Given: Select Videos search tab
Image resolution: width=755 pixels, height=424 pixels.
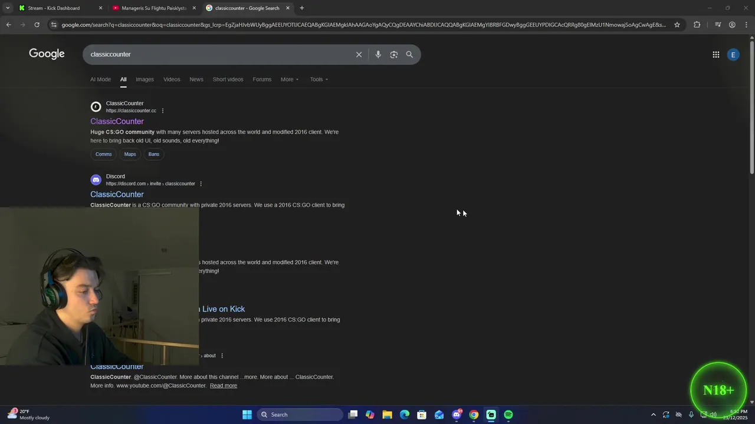Looking at the screenshot, I should click(172, 79).
